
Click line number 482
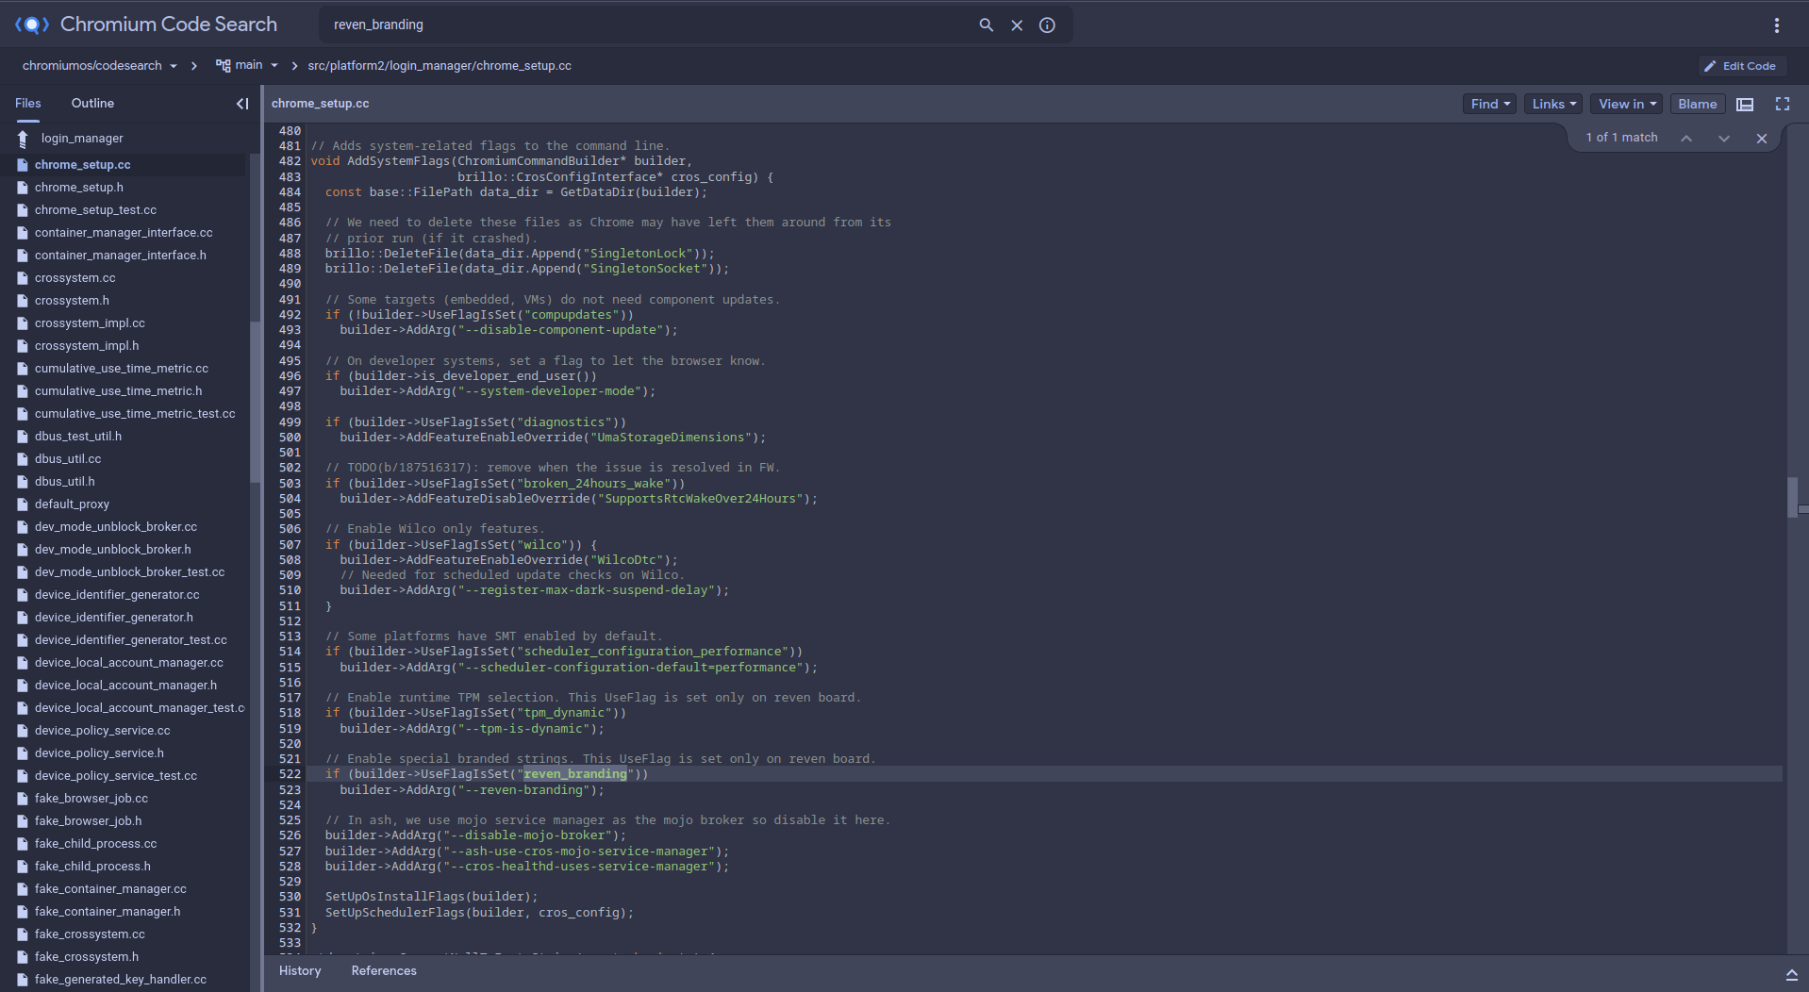[290, 161]
